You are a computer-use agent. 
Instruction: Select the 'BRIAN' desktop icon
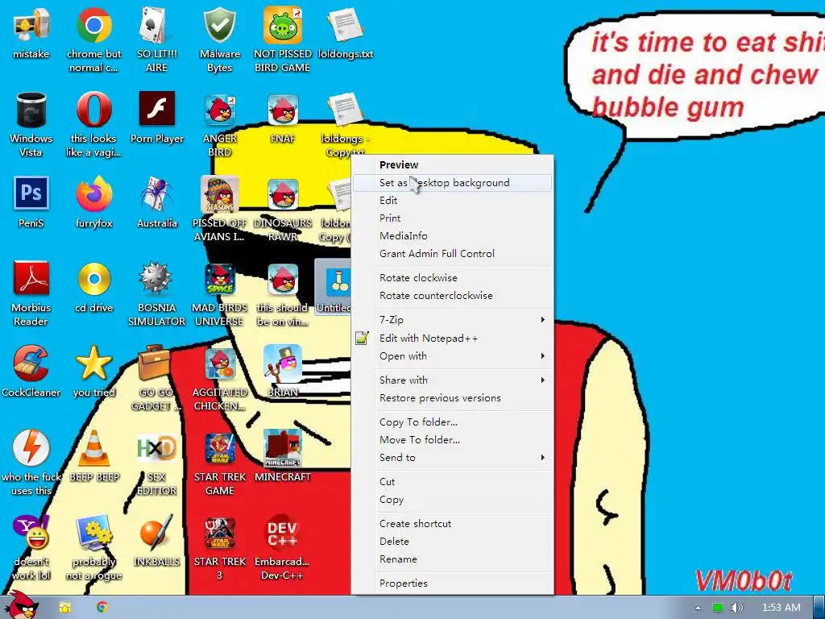pos(283,372)
